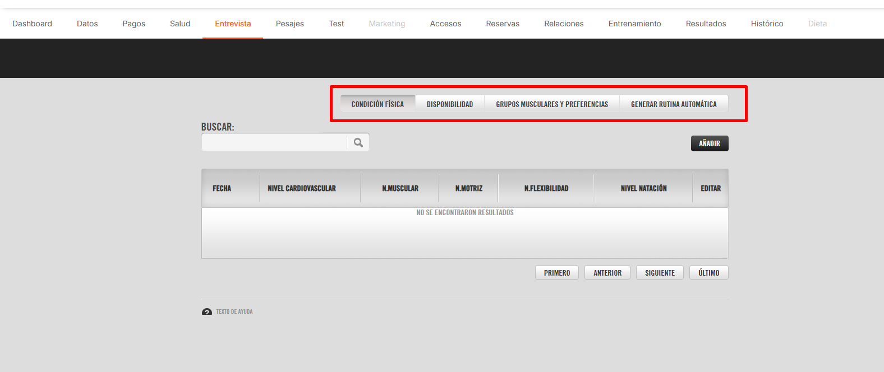Image resolution: width=884 pixels, height=372 pixels.
Task: Select the Pesajes tab
Action: click(x=289, y=24)
